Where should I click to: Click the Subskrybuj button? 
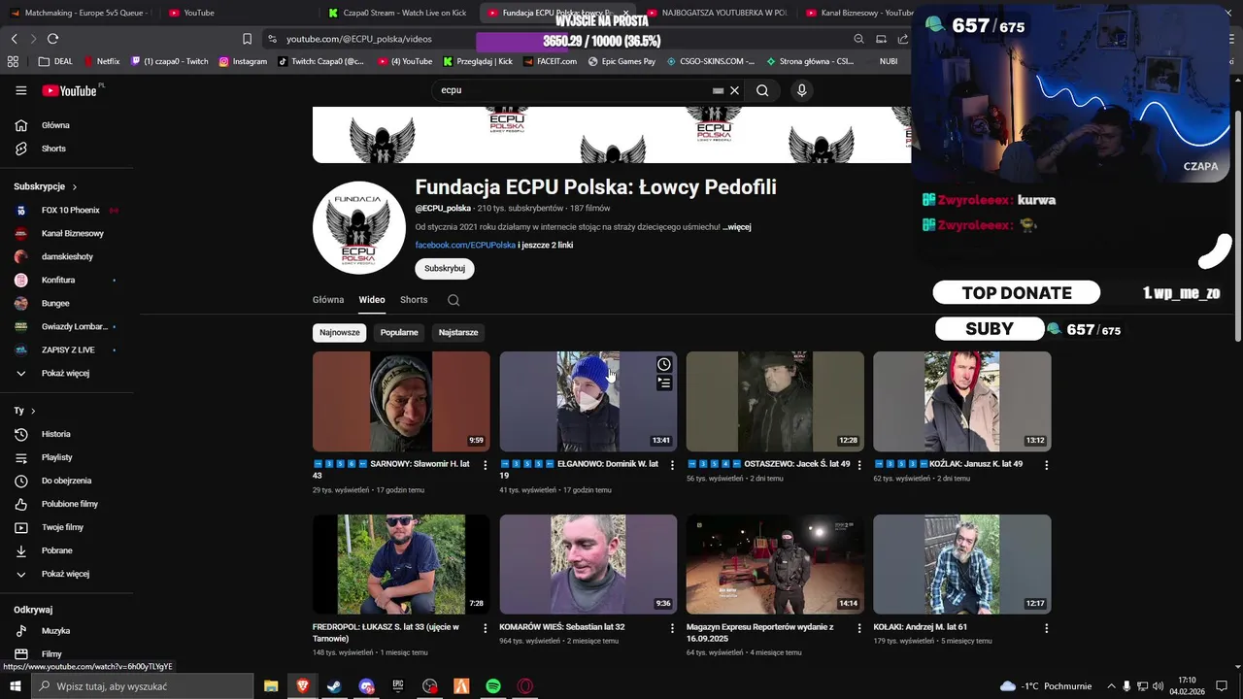(x=445, y=269)
